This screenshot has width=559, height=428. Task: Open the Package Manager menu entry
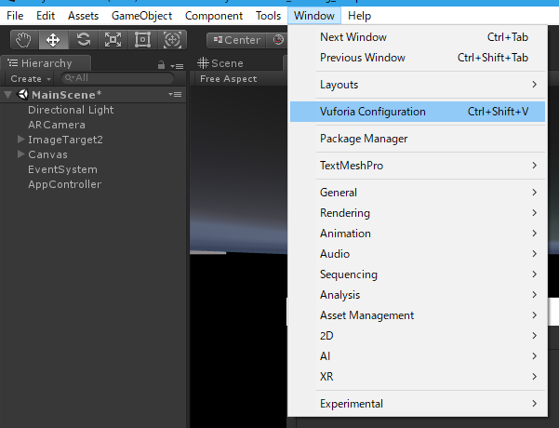tap(364, 139)
